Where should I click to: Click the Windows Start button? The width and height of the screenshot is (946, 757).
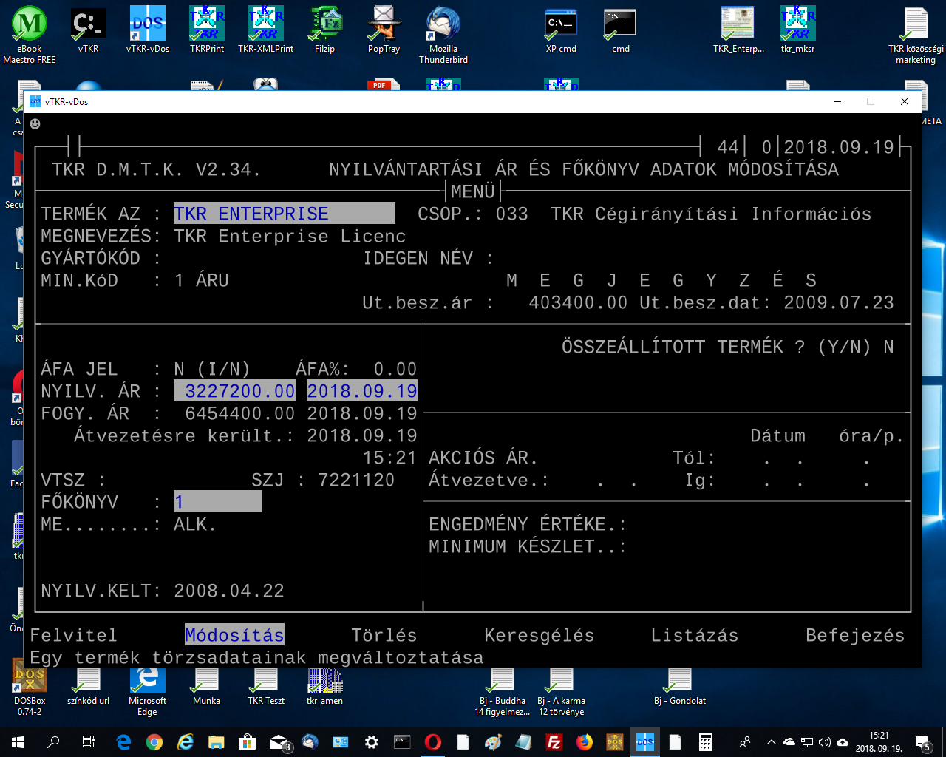point(18,742)
